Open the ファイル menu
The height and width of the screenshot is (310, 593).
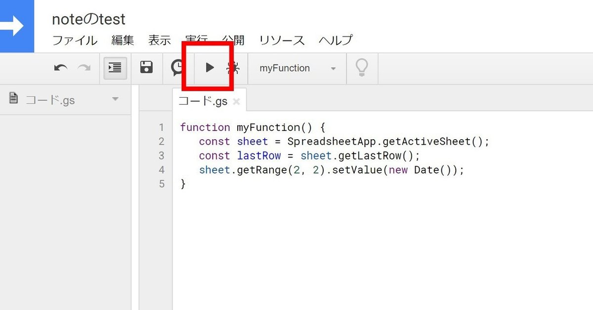[75, 40]
